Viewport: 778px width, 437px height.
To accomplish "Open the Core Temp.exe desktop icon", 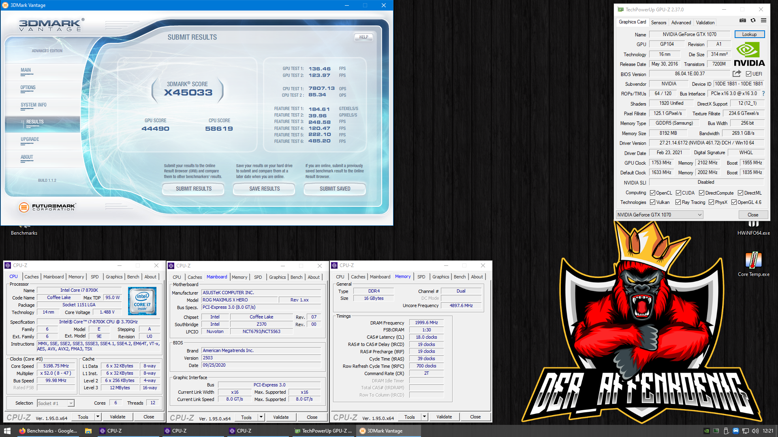I will (753, 264).
